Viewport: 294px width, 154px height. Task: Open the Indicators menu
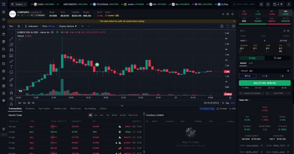click(31, 26)
